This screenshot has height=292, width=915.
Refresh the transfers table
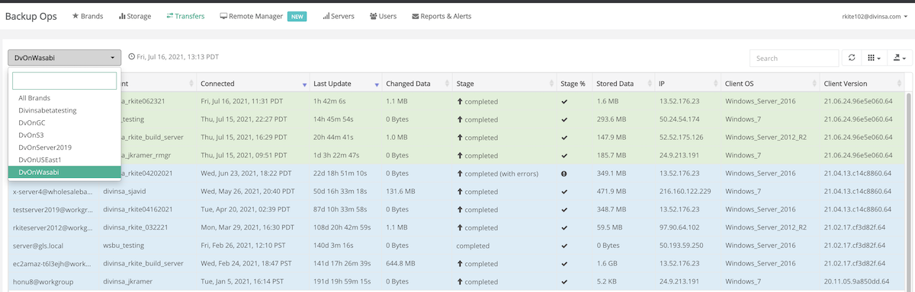pos(851,58)
